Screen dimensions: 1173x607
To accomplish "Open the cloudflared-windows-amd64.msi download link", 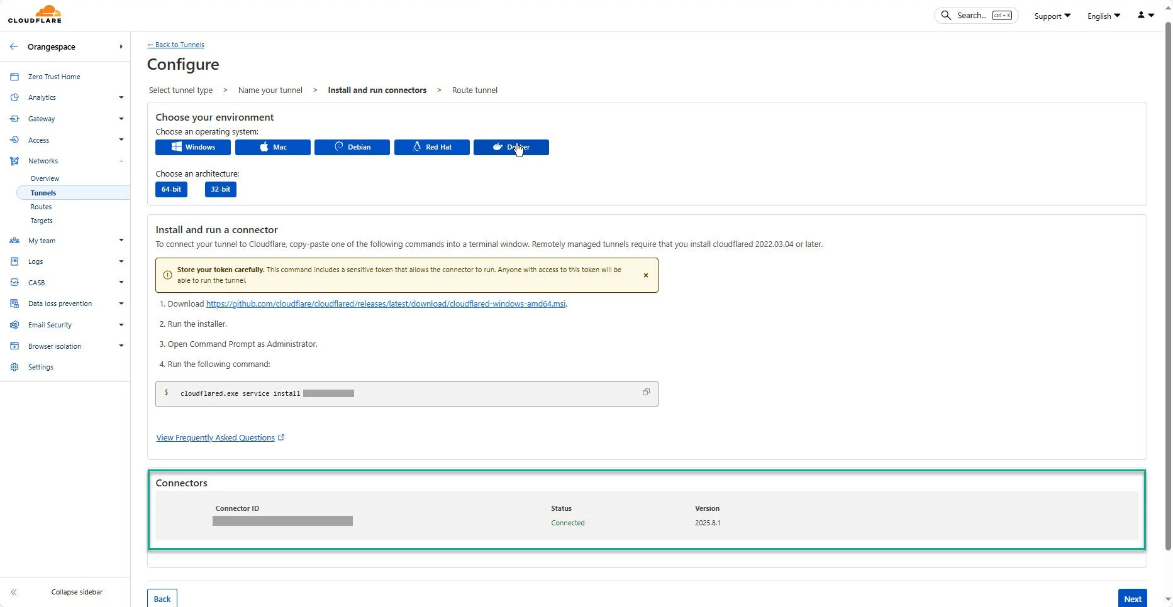I will click(386, 303).
